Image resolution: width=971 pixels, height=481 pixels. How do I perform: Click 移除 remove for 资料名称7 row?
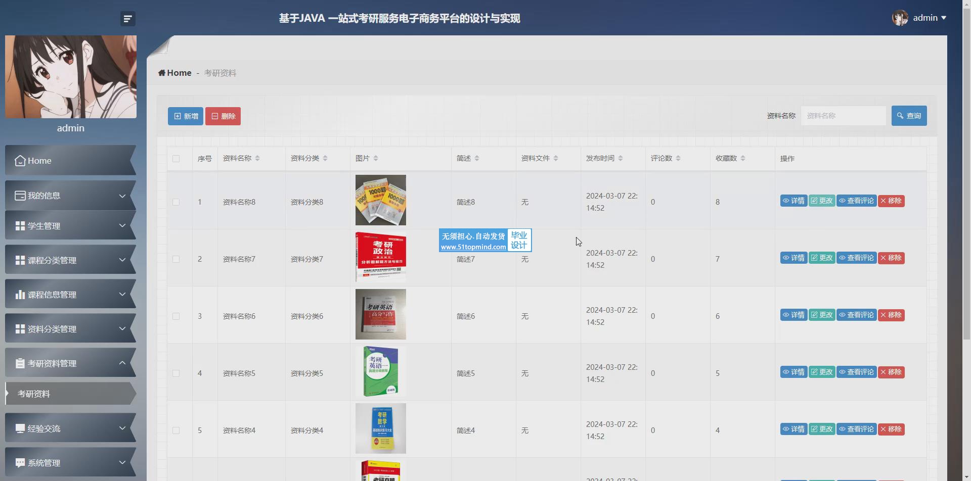(891, 258)
